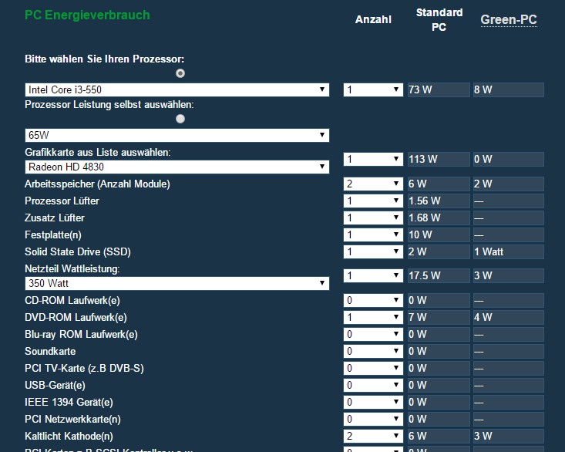Image resolution: width=565 pixels, height=452 pixels.
Task: Open the 65W processor power dropdown
Action: (177, 135)
